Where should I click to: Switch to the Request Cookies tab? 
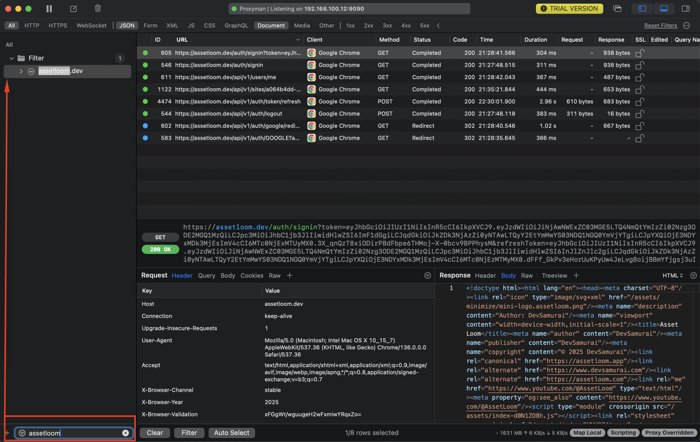coord(252,276)
